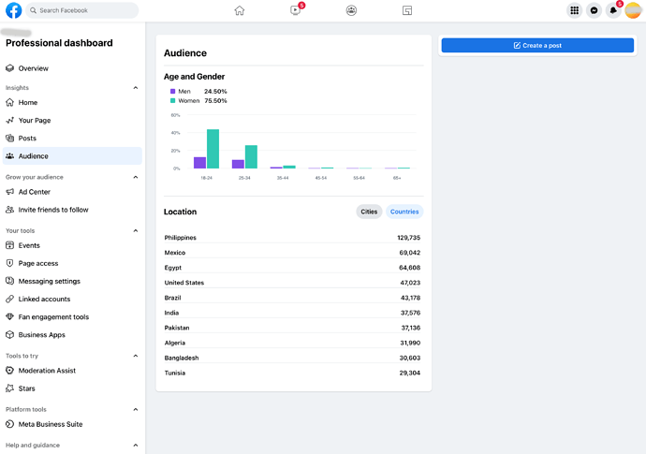
Task: Open the apps grid menu icon
Action: tap(574, 10)
